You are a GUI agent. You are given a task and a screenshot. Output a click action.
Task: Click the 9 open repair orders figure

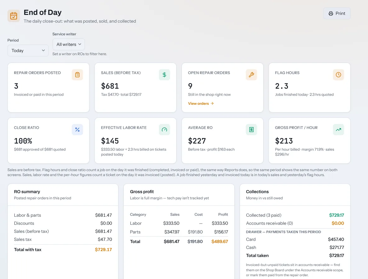190,86
